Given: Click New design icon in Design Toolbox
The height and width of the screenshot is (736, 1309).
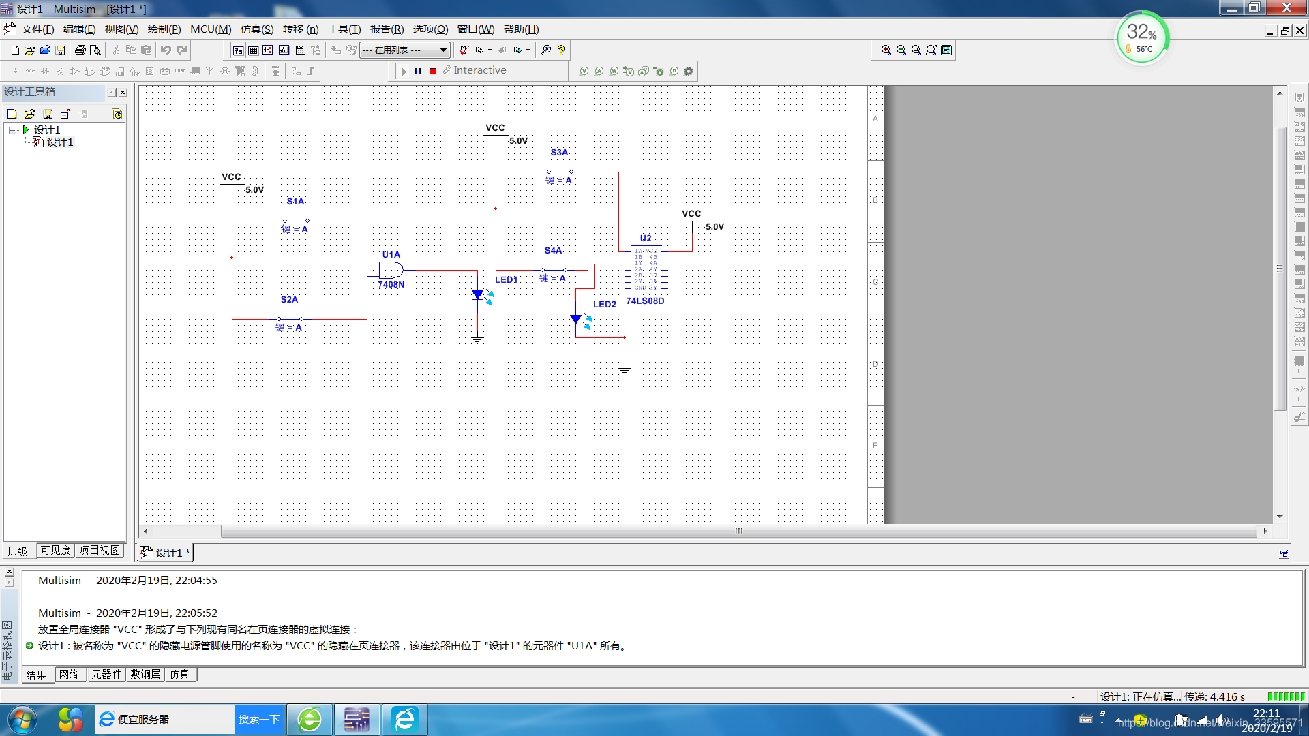Looking at the screenshot, I should [12, 114].
